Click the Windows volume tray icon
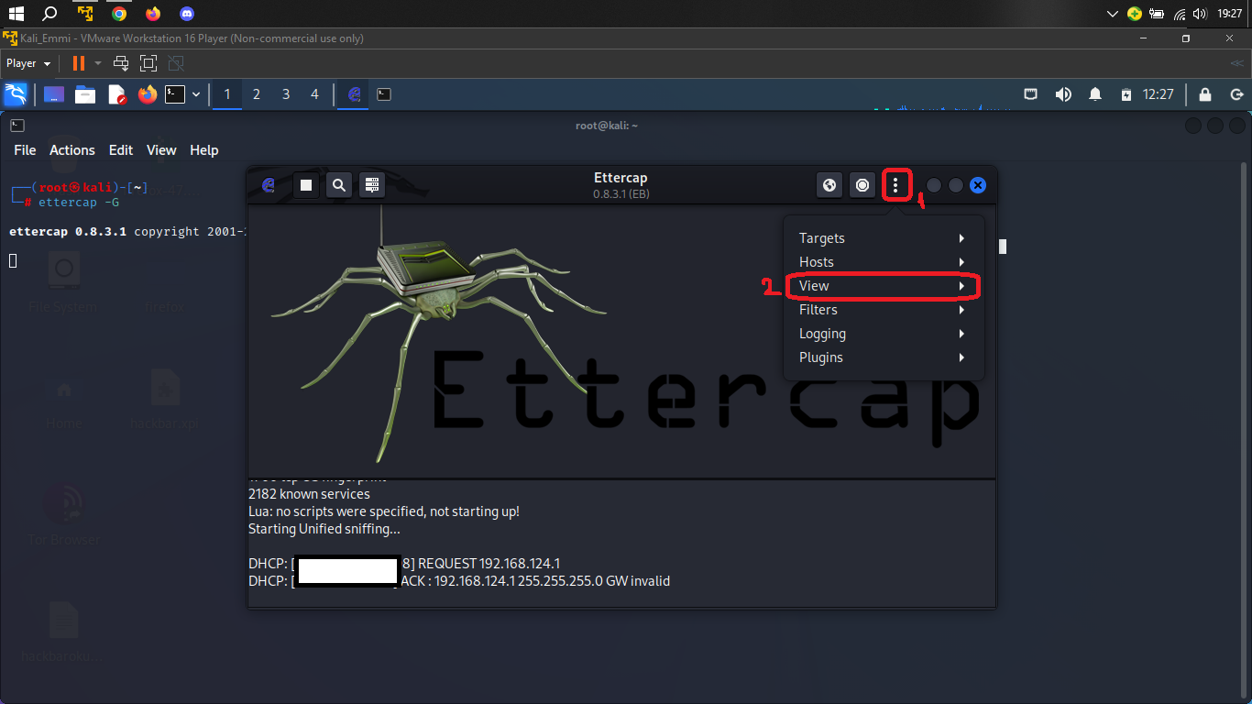 [1200, 14]
